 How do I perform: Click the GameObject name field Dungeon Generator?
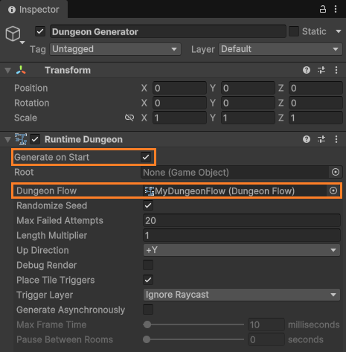(x=168, y=31)
